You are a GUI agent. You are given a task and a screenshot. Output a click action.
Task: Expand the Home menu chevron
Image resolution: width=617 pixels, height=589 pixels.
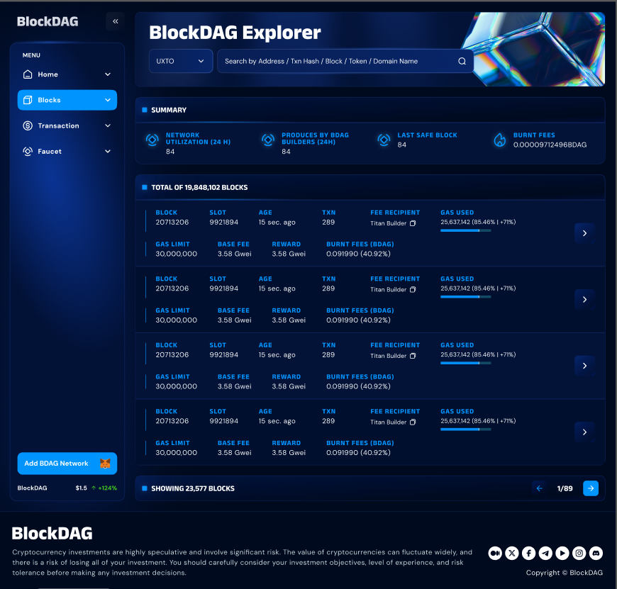(x=108, y=74)
